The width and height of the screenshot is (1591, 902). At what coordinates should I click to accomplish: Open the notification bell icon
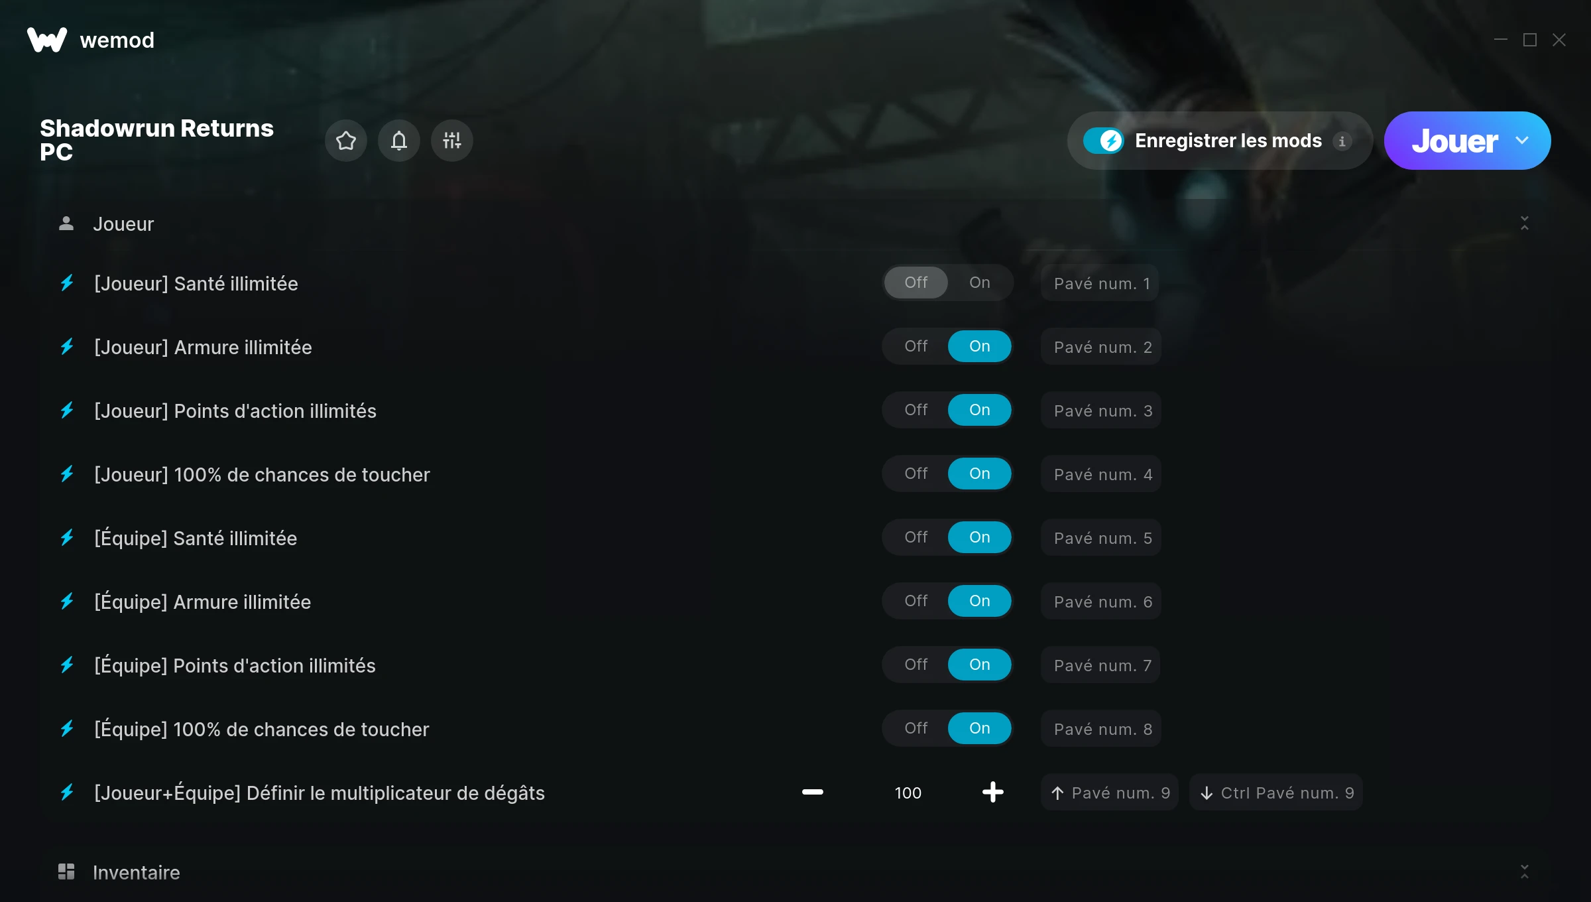click(399, 141)
